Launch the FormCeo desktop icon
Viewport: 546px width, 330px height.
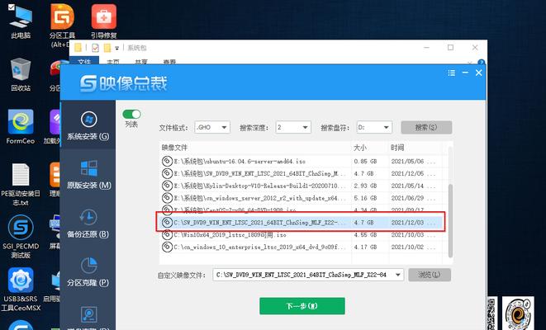(21, 127)
